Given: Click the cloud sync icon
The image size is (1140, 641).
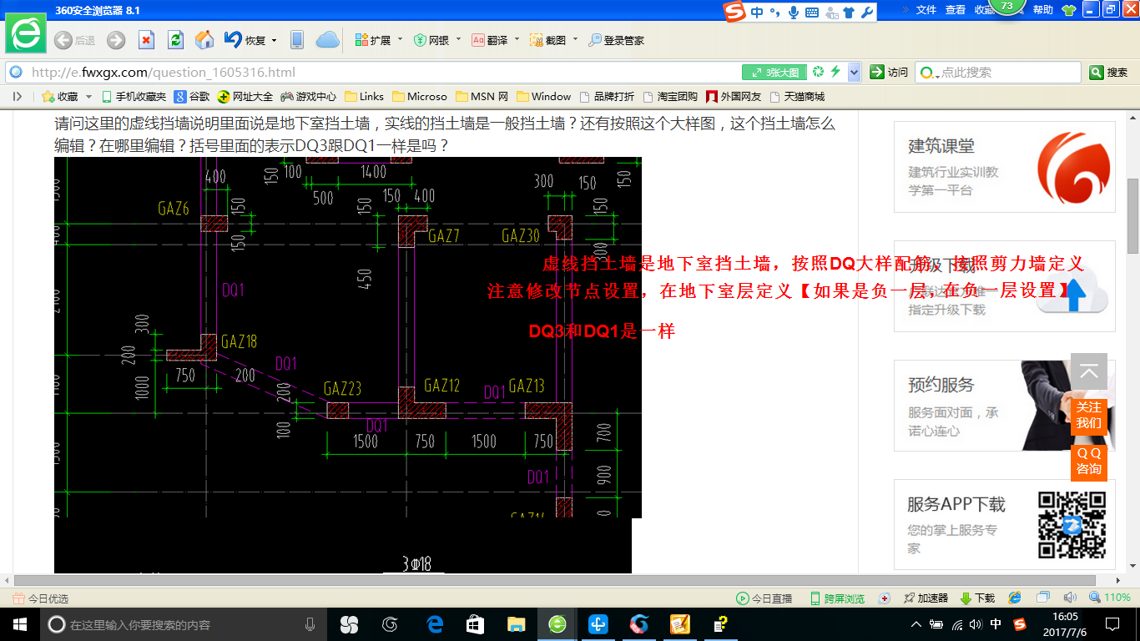Looking at the screenshot, I should (327, 40).
